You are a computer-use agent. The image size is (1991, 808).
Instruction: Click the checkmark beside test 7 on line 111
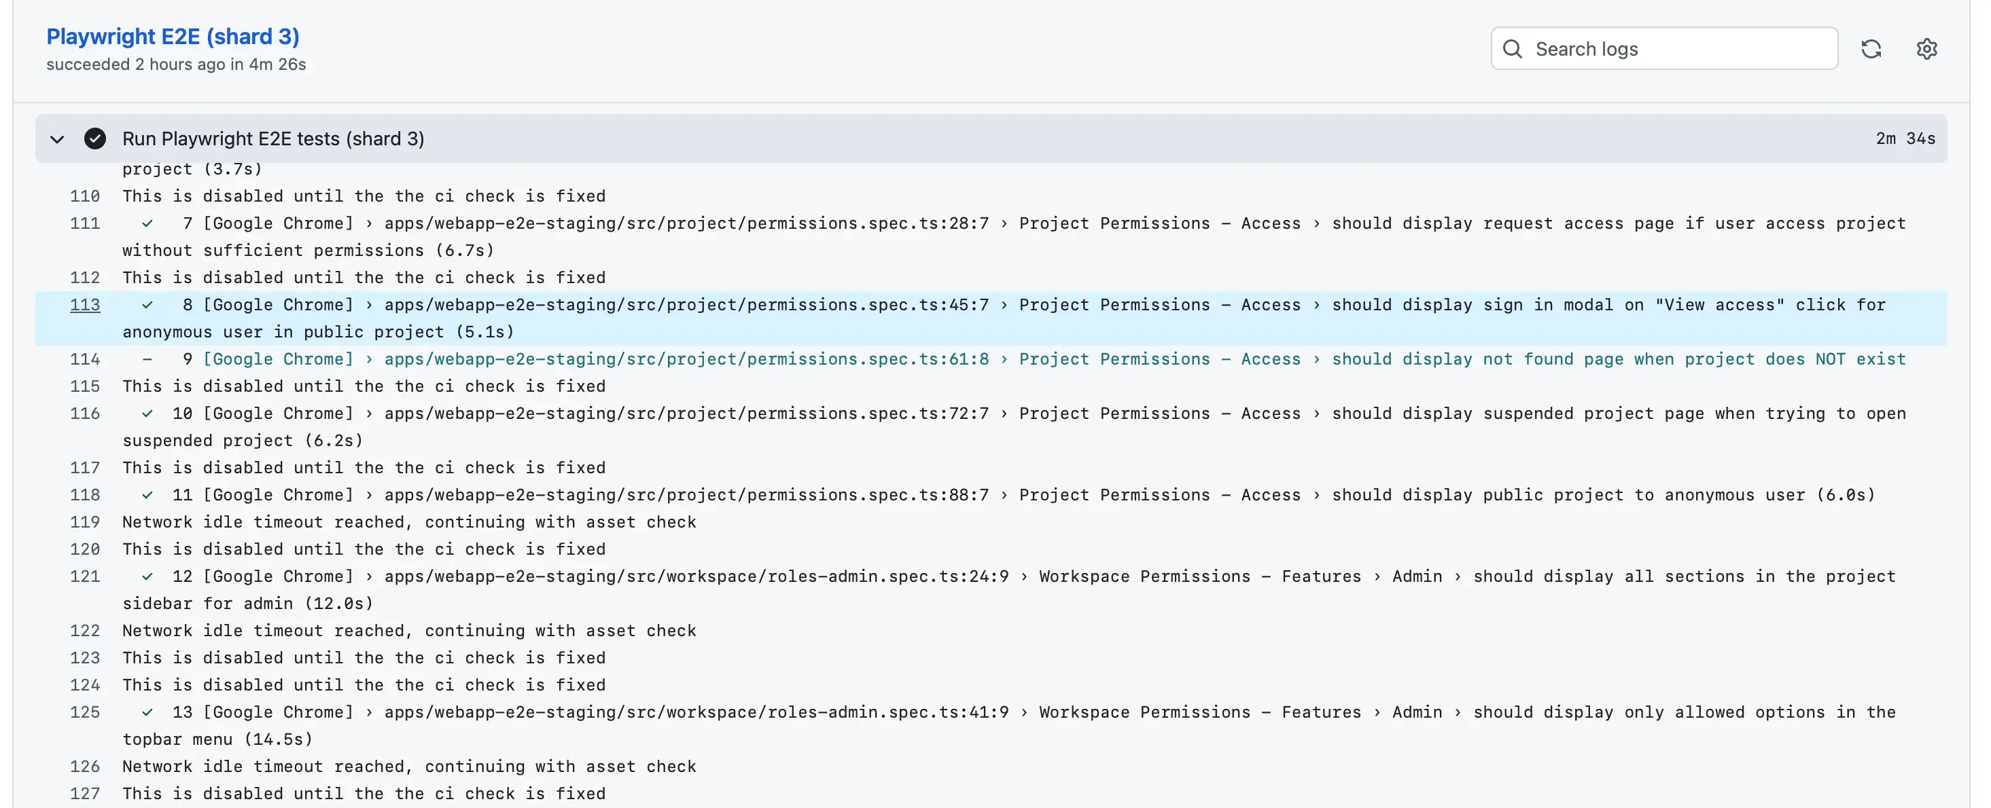click(x=147, y=223)
